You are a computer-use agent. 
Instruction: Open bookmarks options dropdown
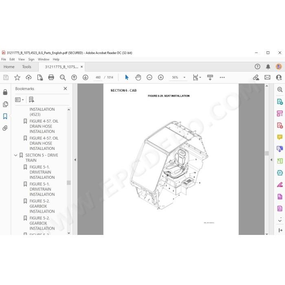[20, 100]
